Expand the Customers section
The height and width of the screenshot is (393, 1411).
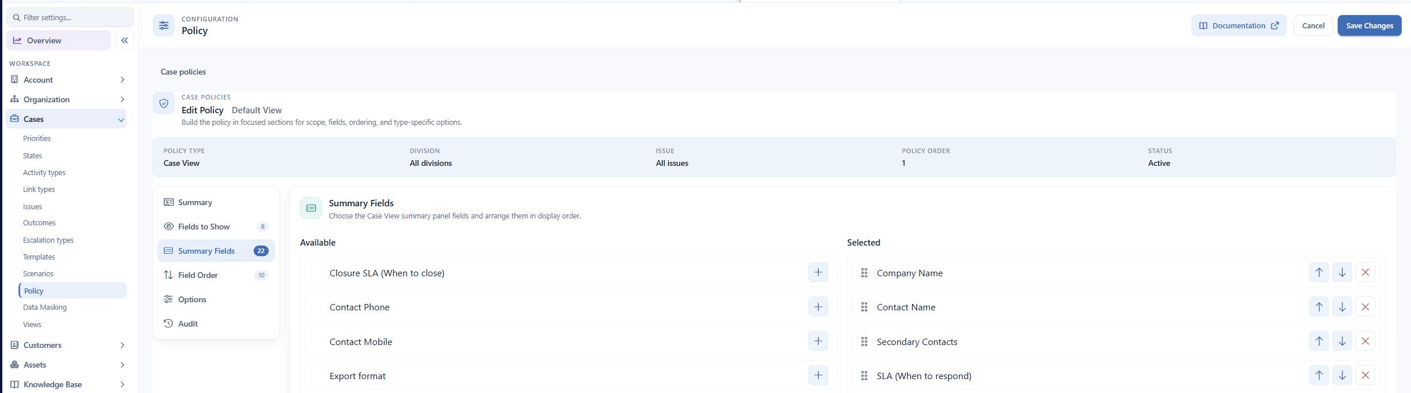click(x=67, y=345)
